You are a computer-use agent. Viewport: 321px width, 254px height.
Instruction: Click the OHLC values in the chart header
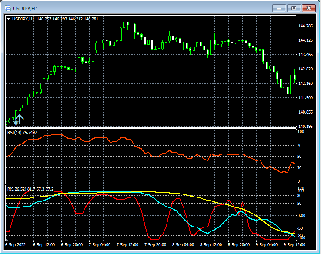[67, 19]
